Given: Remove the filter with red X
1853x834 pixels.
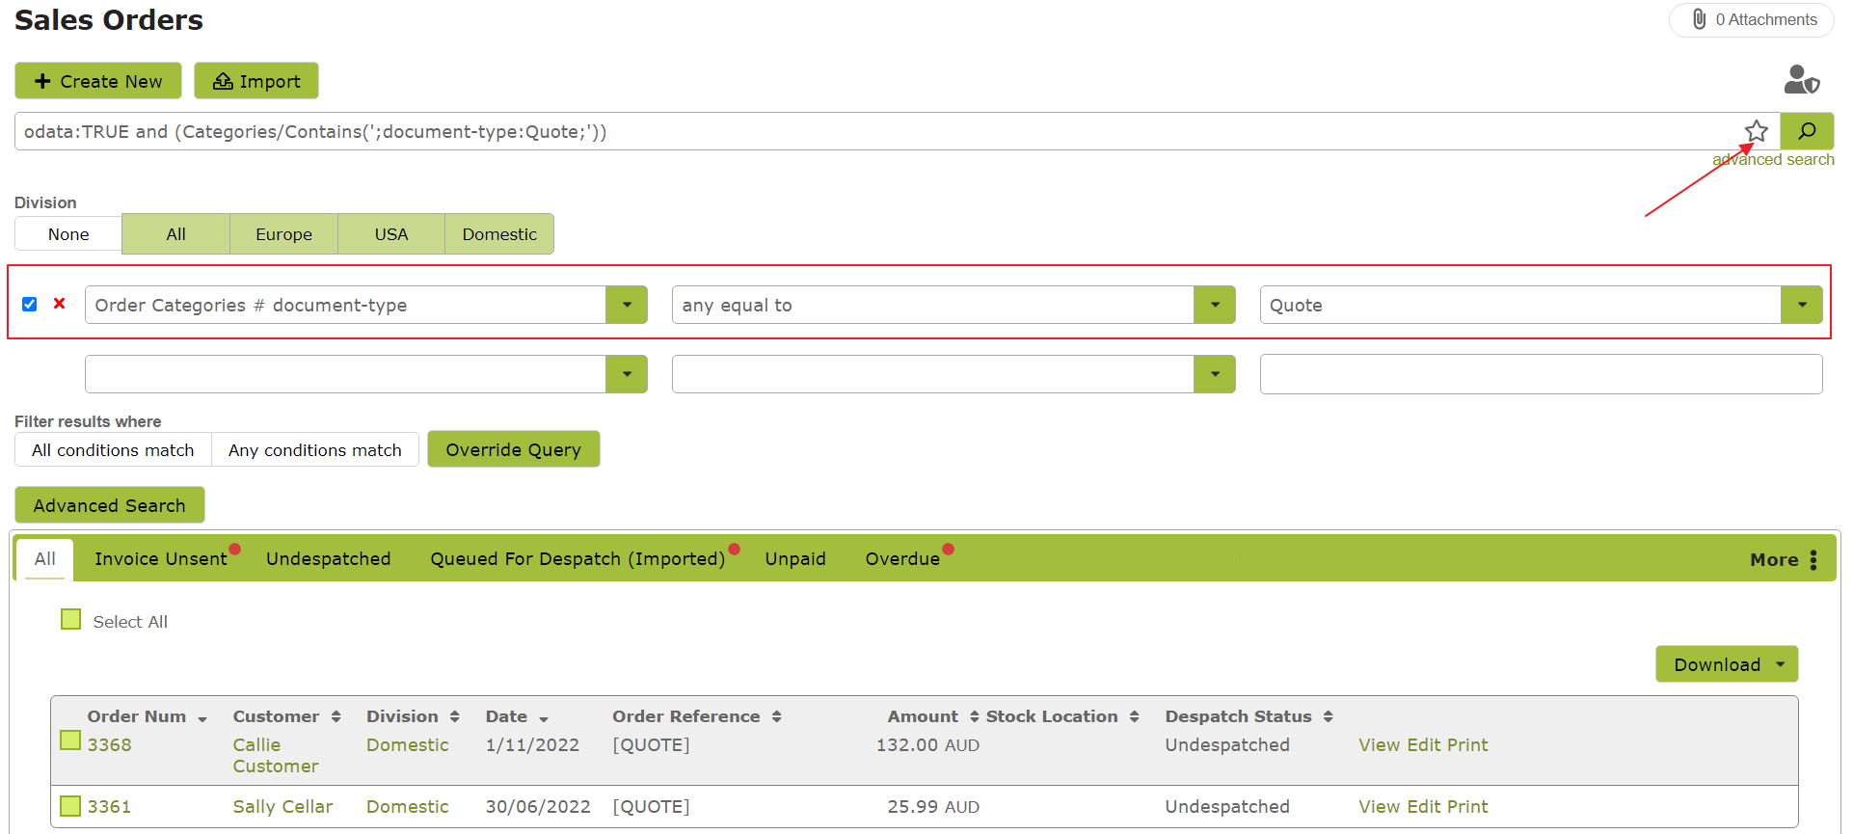Looking at the screenshot, I should 60,304.
